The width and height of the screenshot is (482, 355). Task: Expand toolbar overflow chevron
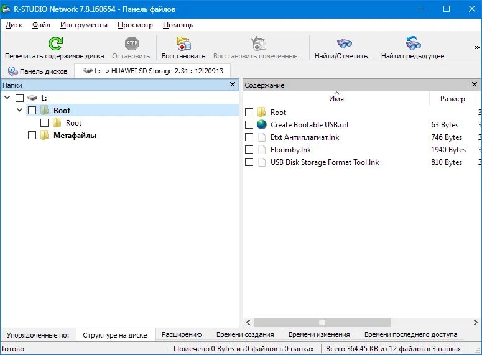[x=476, y=47]
